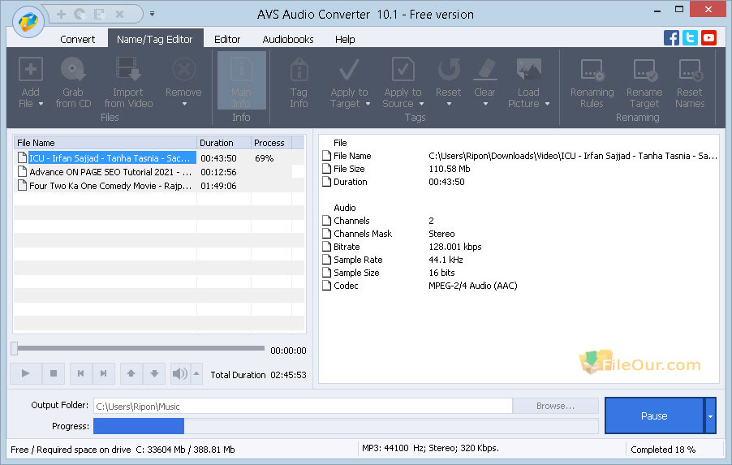Expand the Clear dropdown arrow

485,104
